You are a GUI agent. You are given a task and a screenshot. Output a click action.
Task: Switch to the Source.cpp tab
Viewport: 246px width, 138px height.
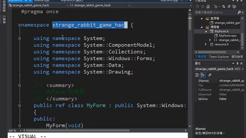[42, 1]
